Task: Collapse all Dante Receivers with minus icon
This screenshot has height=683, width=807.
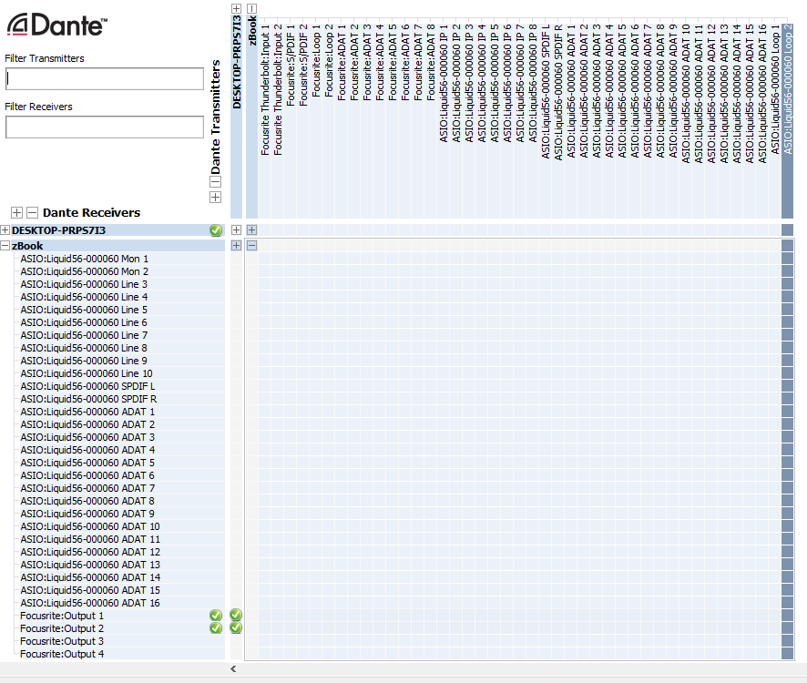Action: (32, 212)
